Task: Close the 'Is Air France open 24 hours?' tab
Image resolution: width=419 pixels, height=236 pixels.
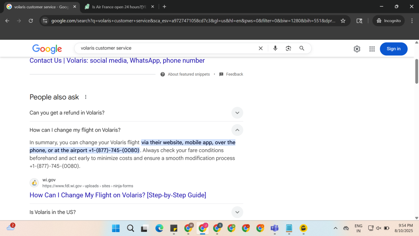Action: (152, 7)
